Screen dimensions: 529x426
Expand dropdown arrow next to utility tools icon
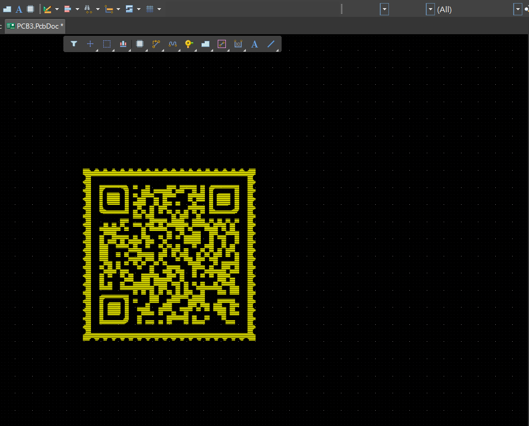click(x=57, y=9)
